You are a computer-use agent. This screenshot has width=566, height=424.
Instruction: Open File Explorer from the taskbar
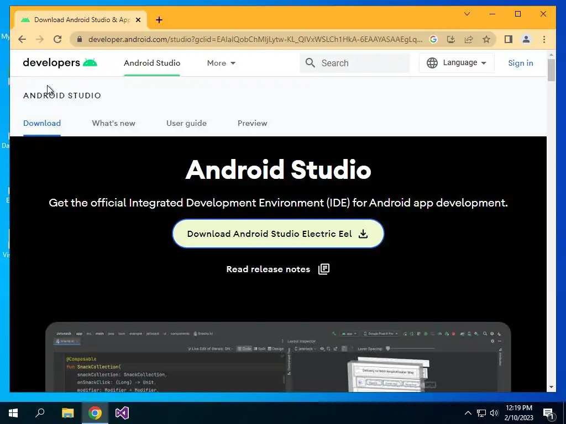[x=67, y=413]
